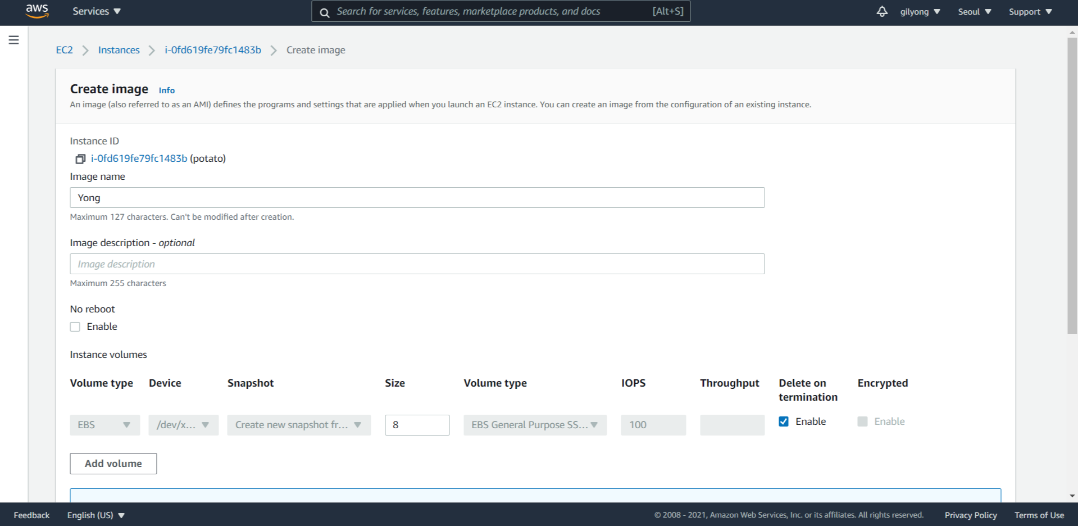Click the Throughput field
This screenshot has width=1078, height=526.
(733, 425)
